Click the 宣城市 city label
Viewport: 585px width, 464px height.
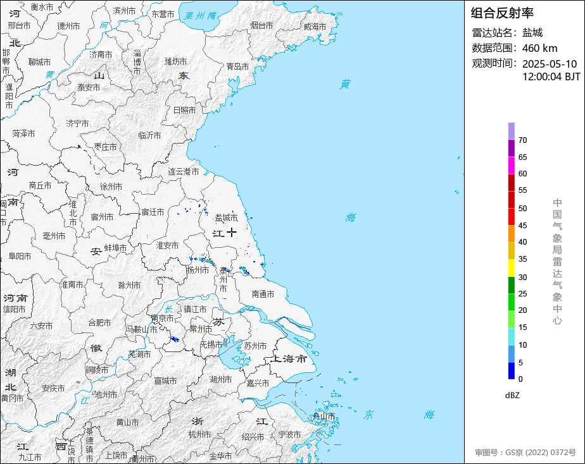coord(165,381)
